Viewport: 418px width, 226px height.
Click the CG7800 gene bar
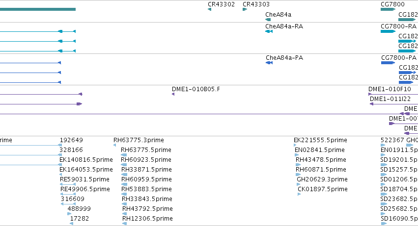[x=388, y=9]
